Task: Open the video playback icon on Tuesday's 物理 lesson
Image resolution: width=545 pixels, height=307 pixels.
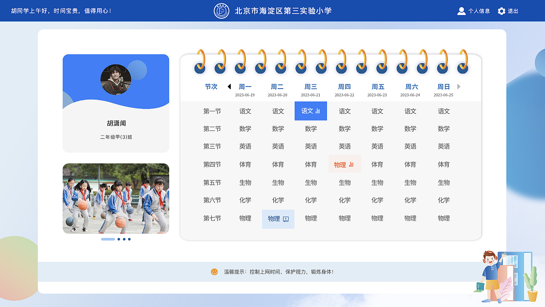Action: [286, 219]
